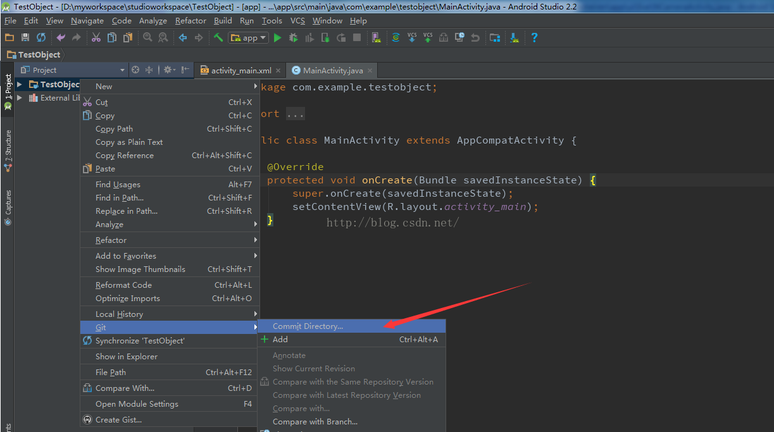Click Synchronize 'TestObject' menu entry

tap(168, 341)
